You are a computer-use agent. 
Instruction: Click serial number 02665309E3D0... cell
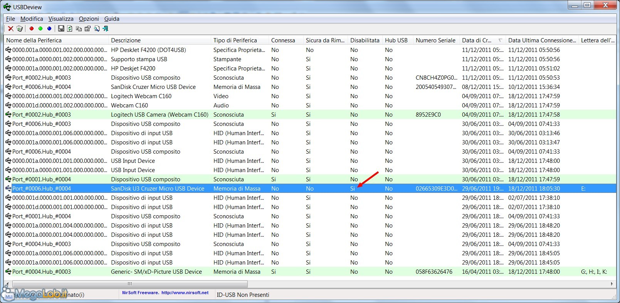(436, 188)
